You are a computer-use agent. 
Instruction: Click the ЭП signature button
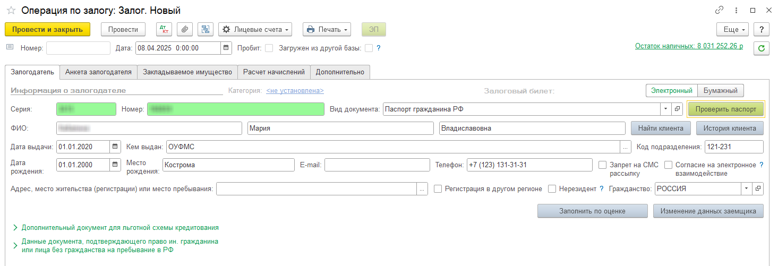pyautogui.click(x=374, y=29)
